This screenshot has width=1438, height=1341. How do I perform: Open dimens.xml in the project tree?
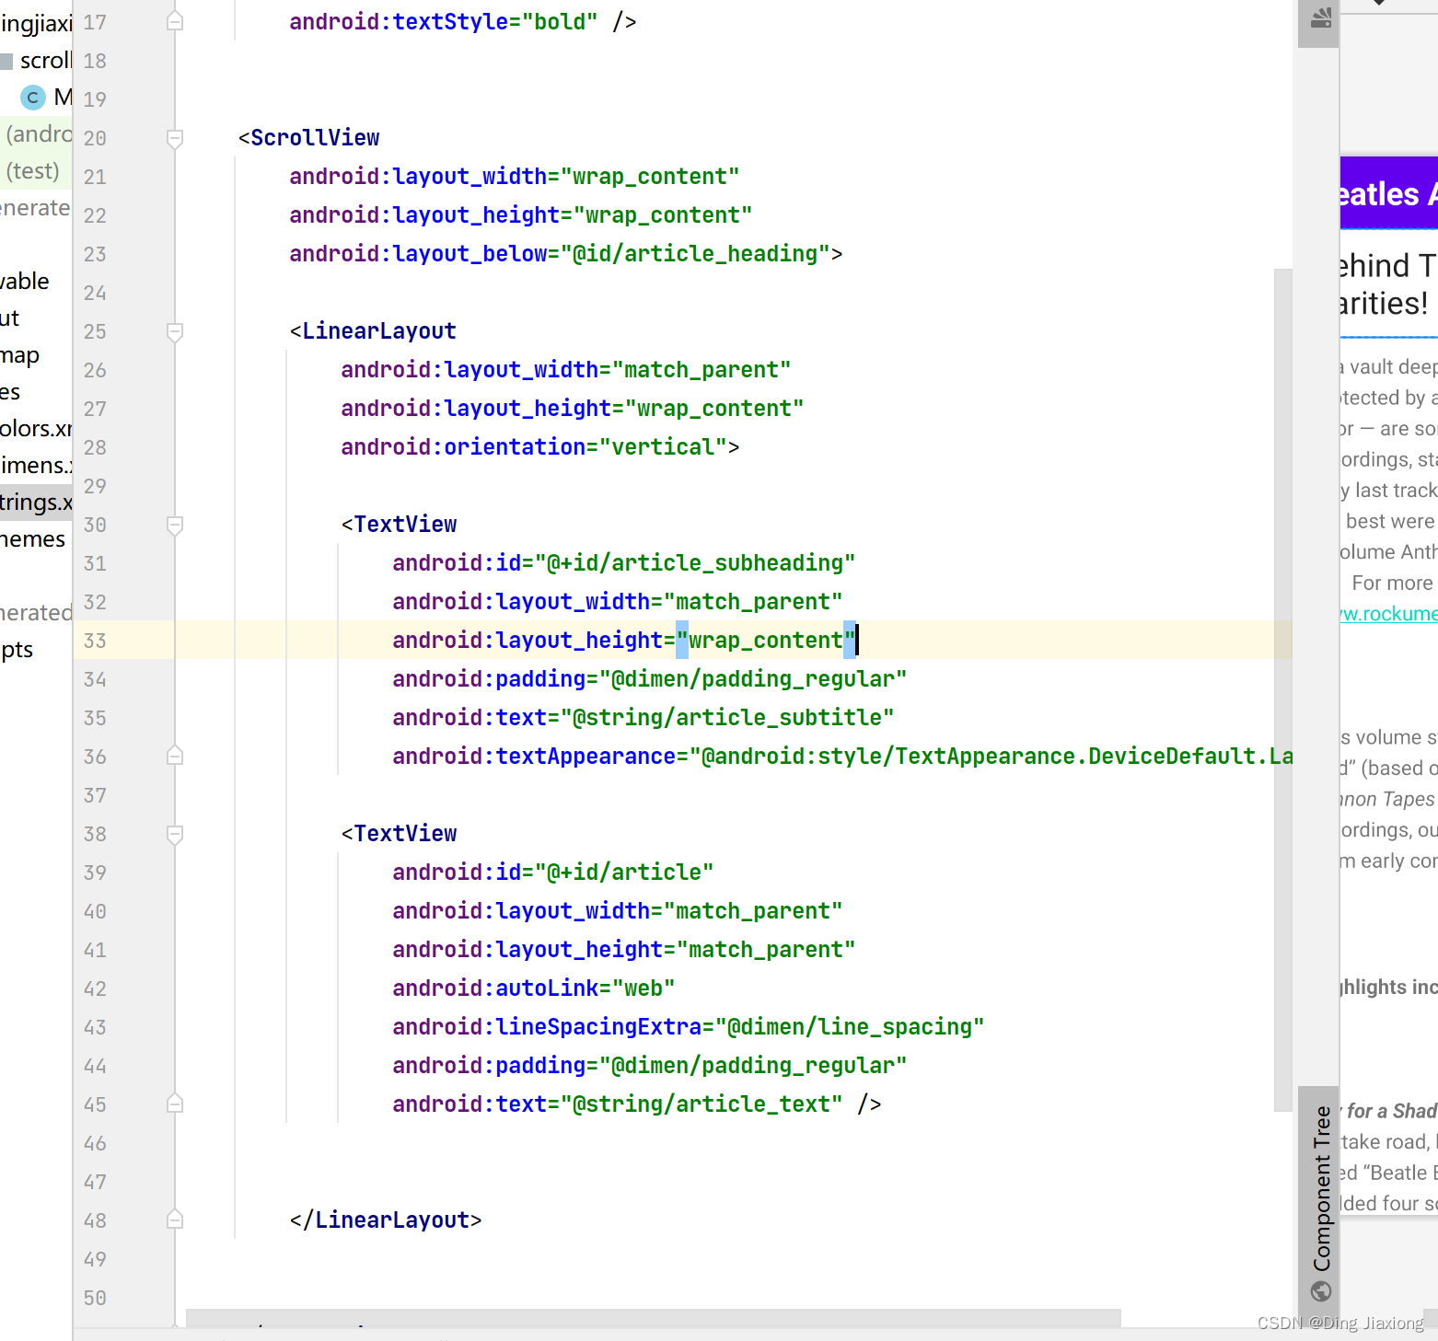[x=36, y=466]
